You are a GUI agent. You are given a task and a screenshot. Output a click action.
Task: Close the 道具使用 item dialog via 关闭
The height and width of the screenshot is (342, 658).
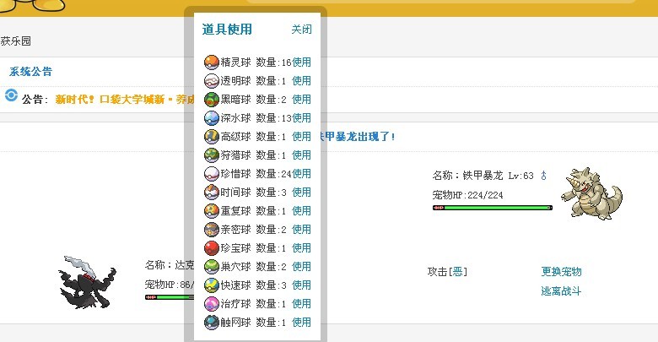point(302,30)
